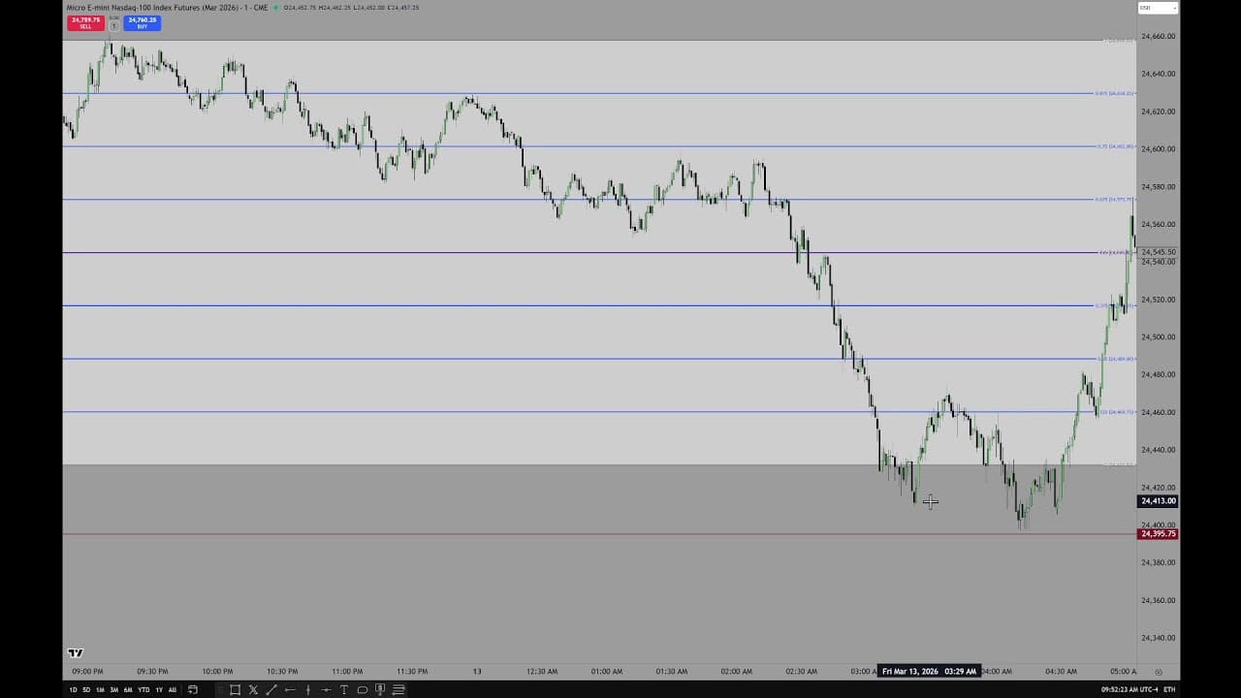The height and width of the screenshot is (698, 1241).
Task: Select the 1Y time range
Action: [159, 690]
